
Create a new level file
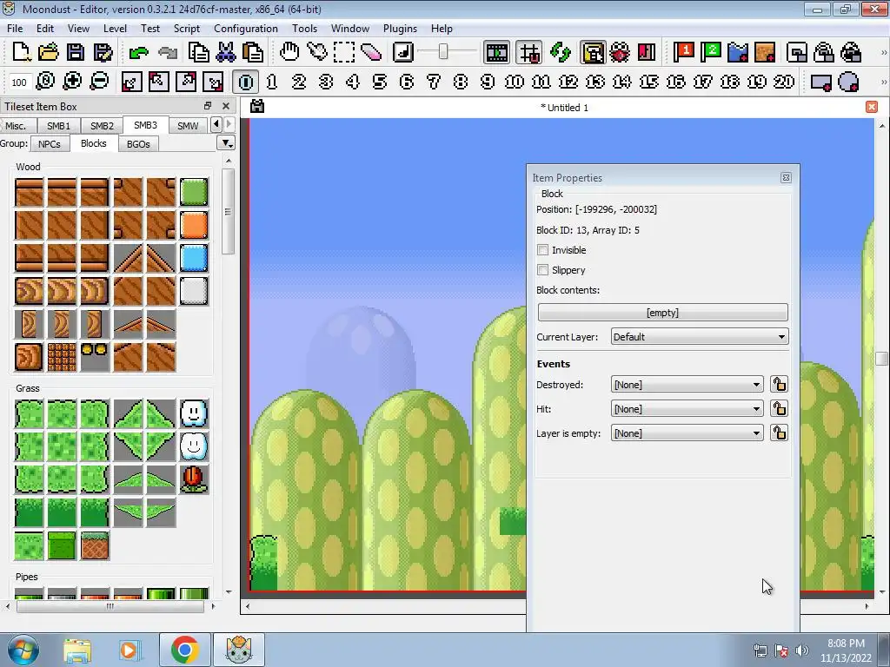coord(21,52)
